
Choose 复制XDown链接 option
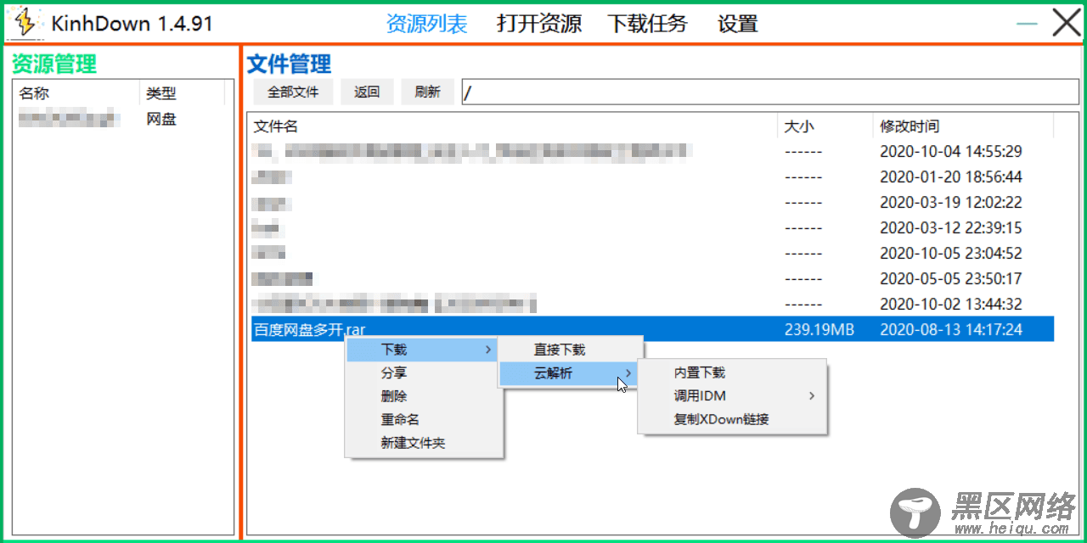coord(732,419)
